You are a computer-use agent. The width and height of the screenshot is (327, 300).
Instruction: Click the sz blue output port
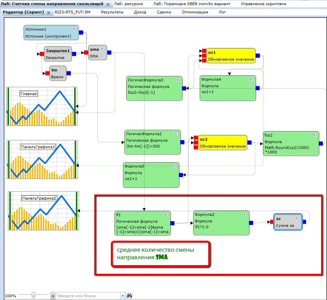(x=304, y=222)
